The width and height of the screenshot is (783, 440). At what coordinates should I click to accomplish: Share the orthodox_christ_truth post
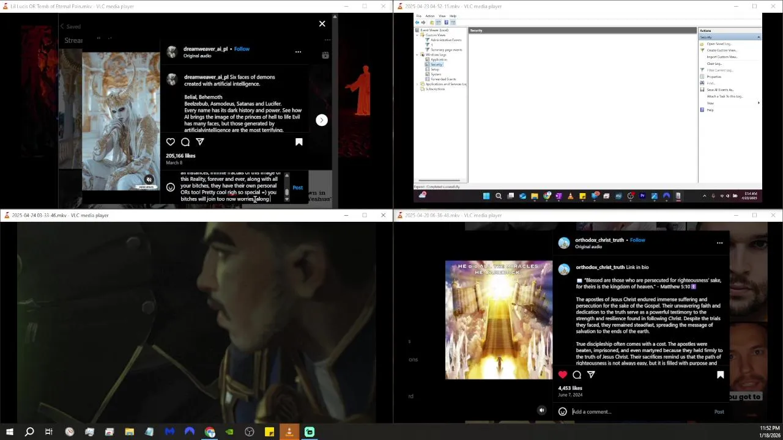coord(591,375)
